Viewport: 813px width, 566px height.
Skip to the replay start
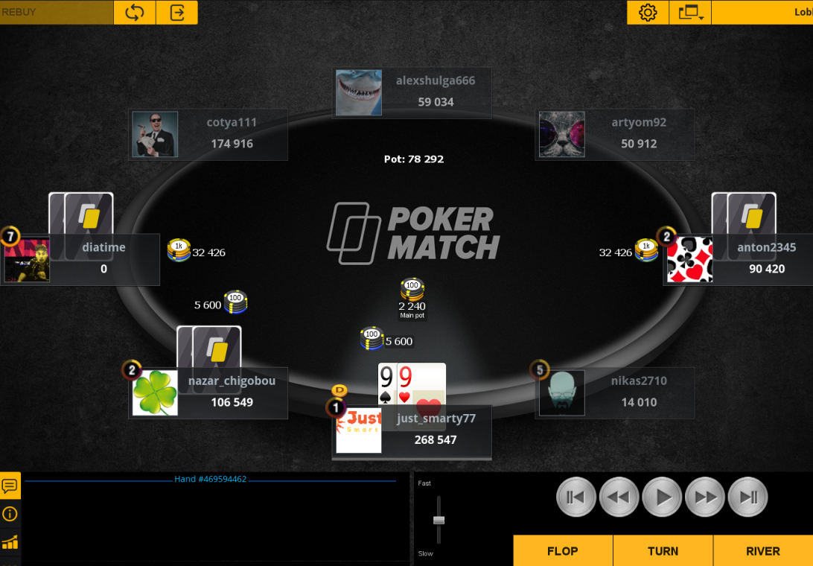point(576,497)
